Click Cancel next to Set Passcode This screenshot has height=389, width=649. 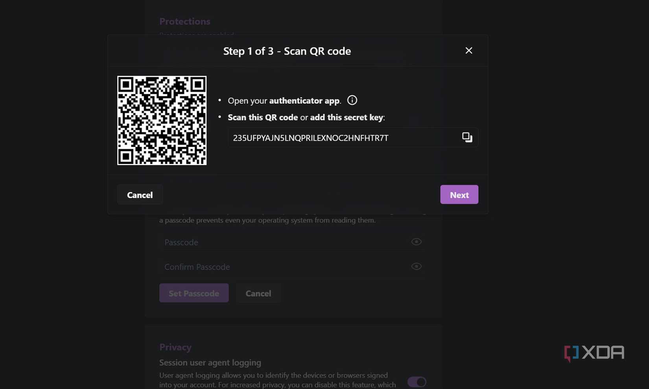[x=258, y=293]
